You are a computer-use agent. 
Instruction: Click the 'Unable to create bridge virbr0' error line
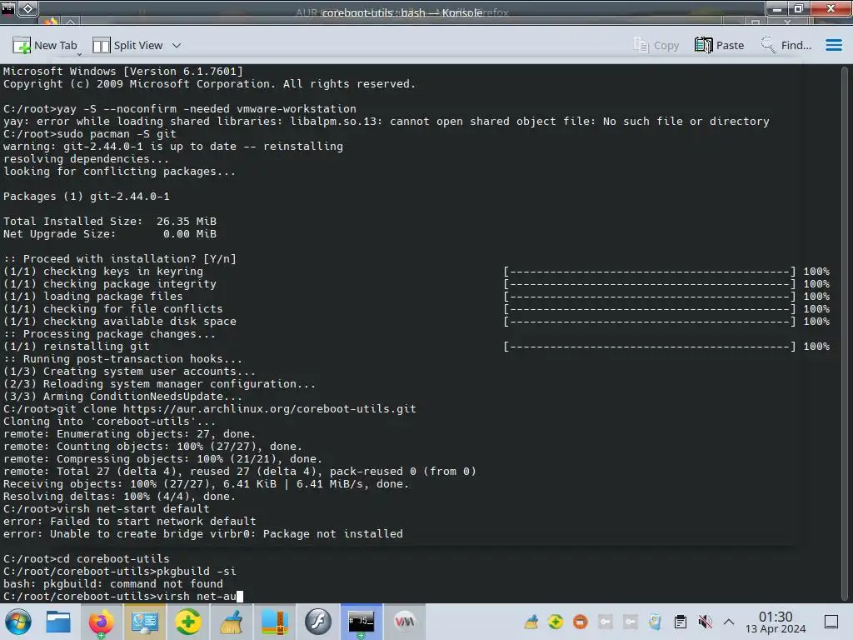(203, 533)
